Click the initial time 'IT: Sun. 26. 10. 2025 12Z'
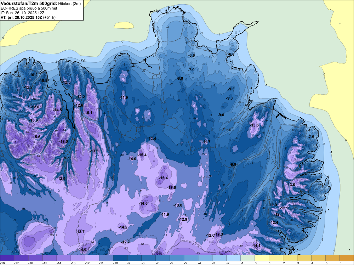 tap(22, 13)
